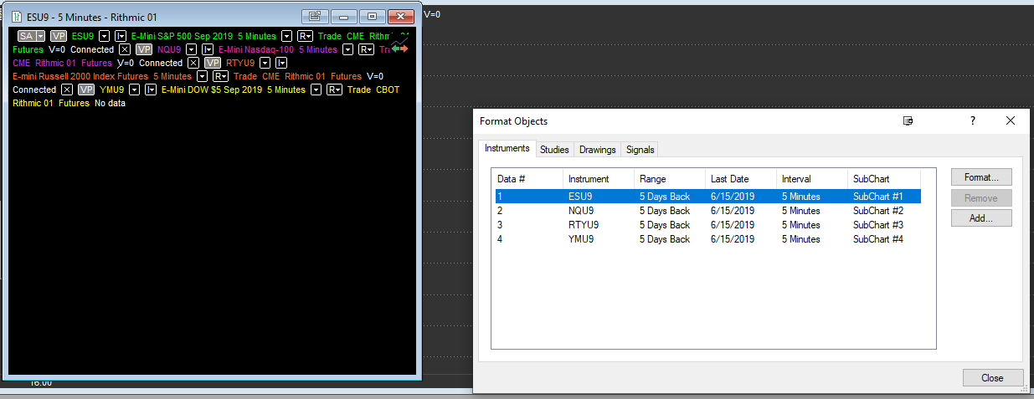Click the Format... button
This screenshot has height=399, width=1034.
(981, 177)
